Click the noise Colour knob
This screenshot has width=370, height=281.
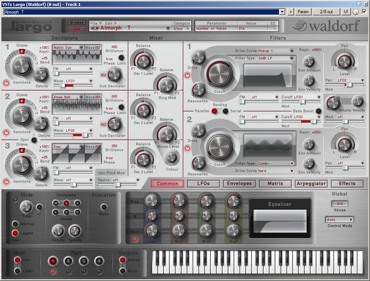(x=172, y=158)
